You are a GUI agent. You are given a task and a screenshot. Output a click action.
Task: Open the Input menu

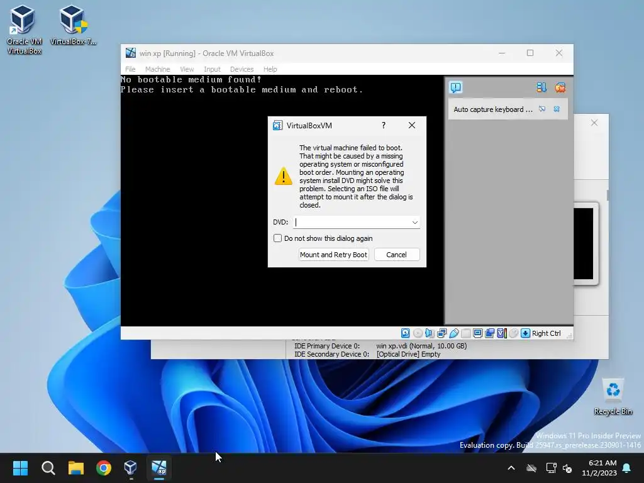[x=213, y=69]
